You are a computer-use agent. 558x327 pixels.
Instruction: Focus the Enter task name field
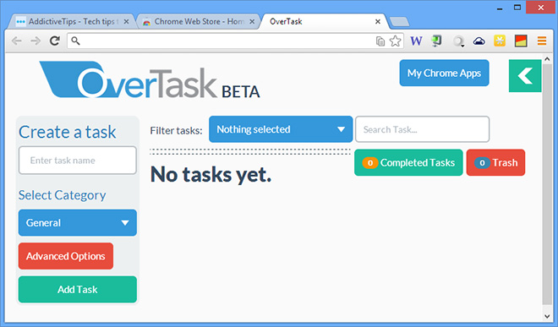click(x=78, y=160)
